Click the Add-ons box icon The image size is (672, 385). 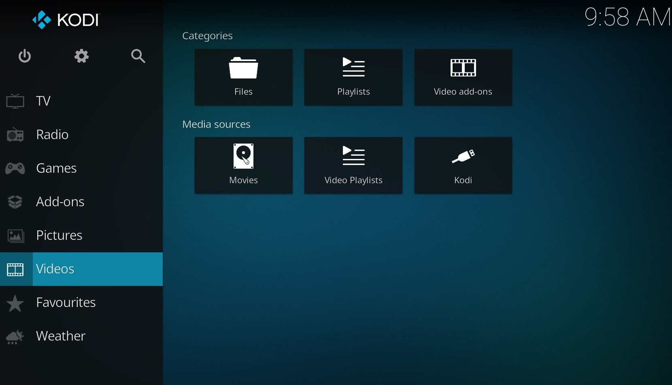pos(15,202)
